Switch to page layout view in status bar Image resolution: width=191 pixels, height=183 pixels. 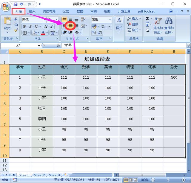[131, 180]
